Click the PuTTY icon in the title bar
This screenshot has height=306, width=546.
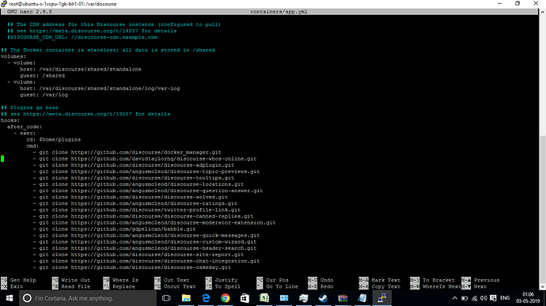pos(4,3)
